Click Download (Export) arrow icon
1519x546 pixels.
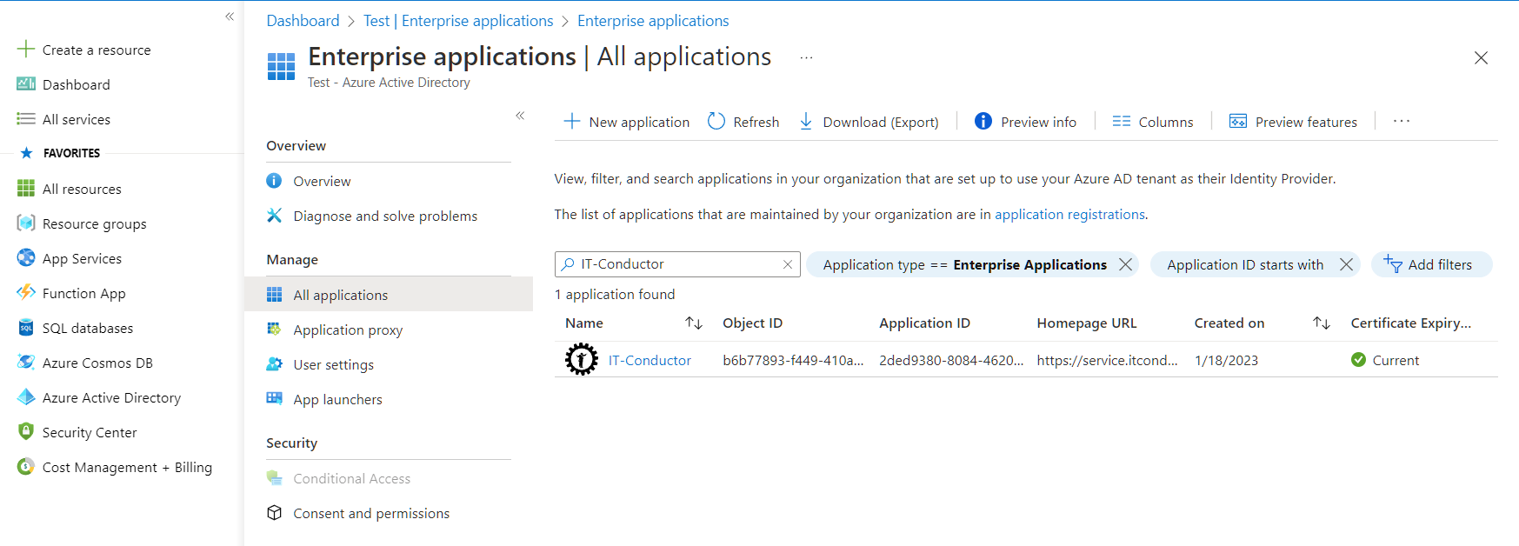806,122
